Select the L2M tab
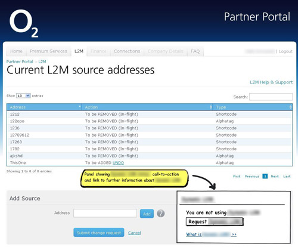 [x=79, y=51]
